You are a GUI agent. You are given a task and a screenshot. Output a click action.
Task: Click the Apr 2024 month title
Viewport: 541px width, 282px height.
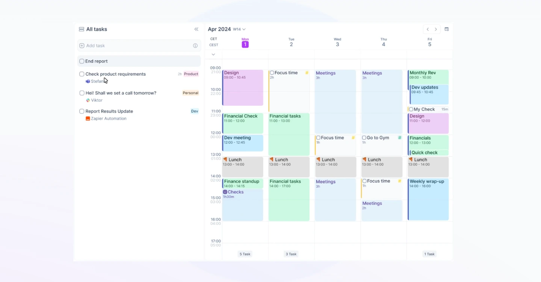coord(219,29)
